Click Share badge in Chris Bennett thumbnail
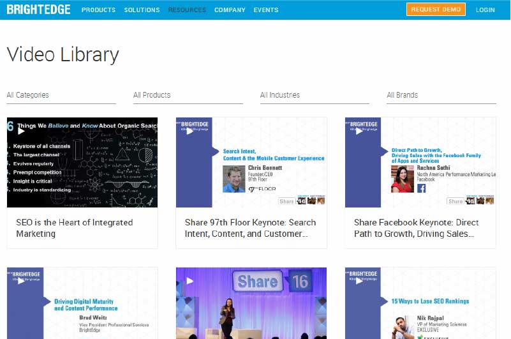Viewport: 511px width, 339px height. 286,201
